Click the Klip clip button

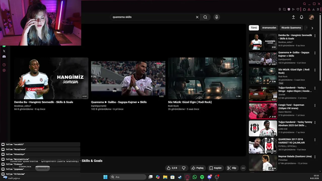232,168
